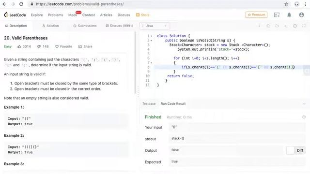The width and height of the screenshot is (310, 174).
Task: Open the editor settings gear icon
Action: (295, 26)
